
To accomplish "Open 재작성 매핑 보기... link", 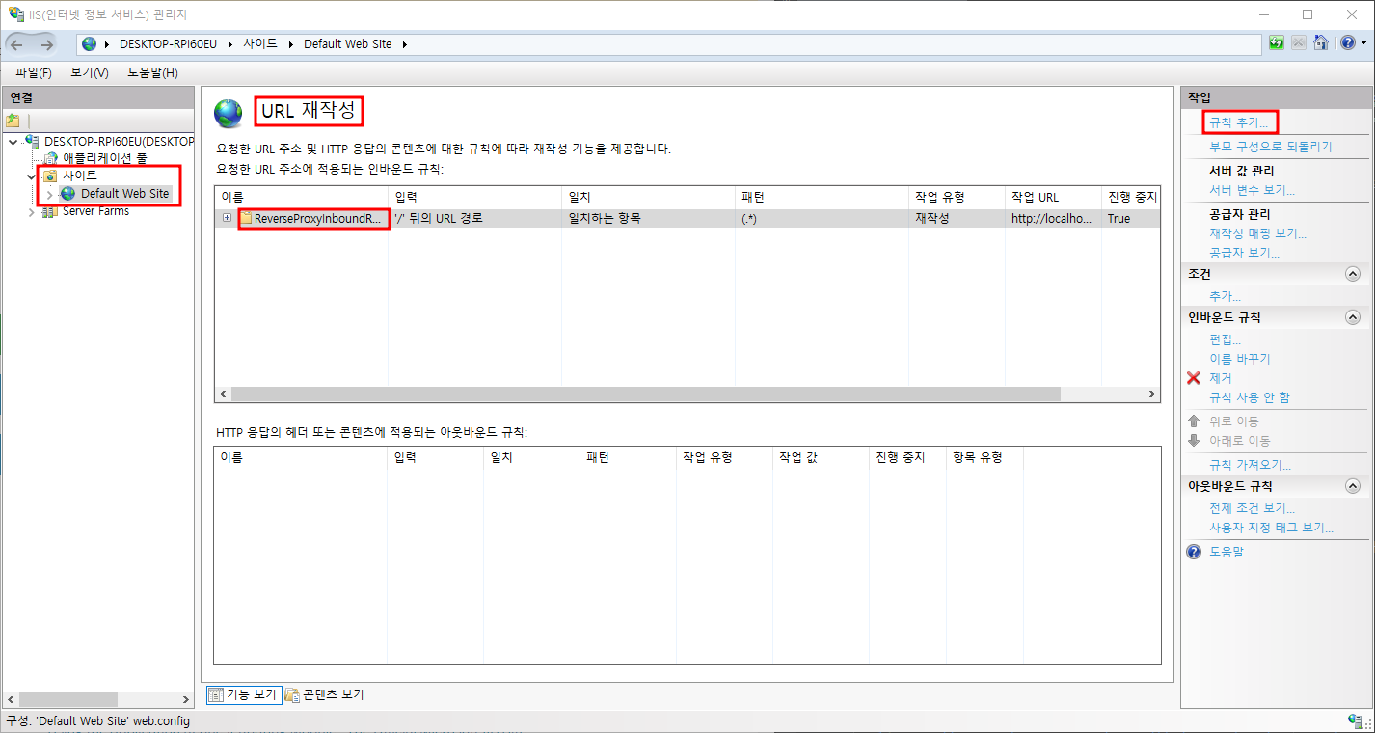I will coord(1258,233).
